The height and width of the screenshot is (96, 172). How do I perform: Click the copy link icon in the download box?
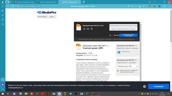click(88, 29)
